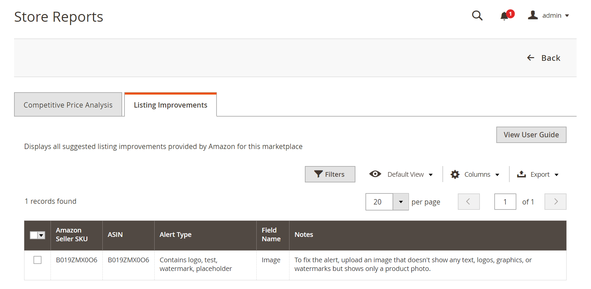Open the select-all options dropdown arrow
This screenshot has height=289, width=591.
pyautogui.click(x=41, y=235)
